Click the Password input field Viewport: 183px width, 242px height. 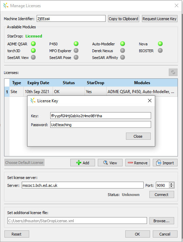(100, 124)
